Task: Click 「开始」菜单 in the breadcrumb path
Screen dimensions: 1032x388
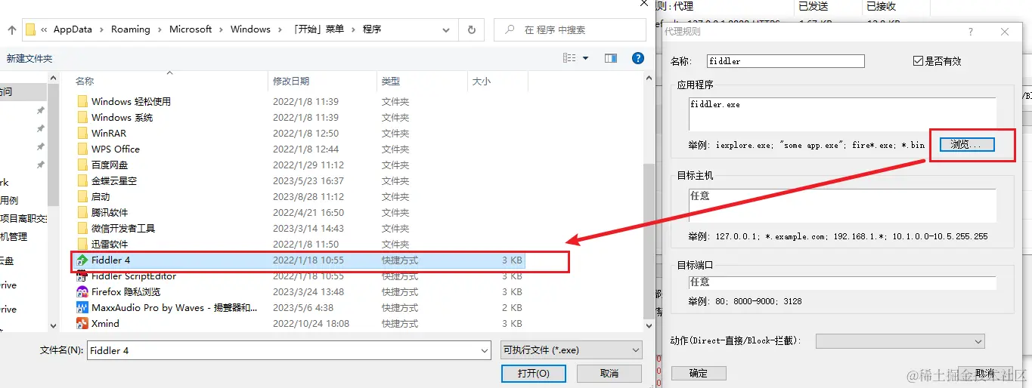Action: click(x=318, y=29)
